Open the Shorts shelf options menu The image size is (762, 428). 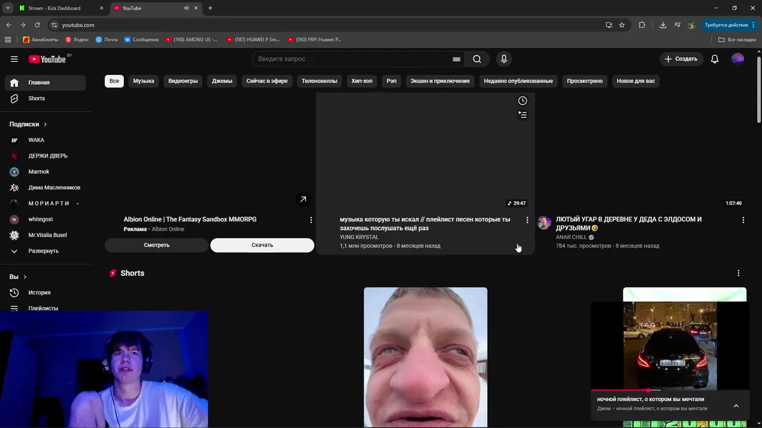point(738,273)
